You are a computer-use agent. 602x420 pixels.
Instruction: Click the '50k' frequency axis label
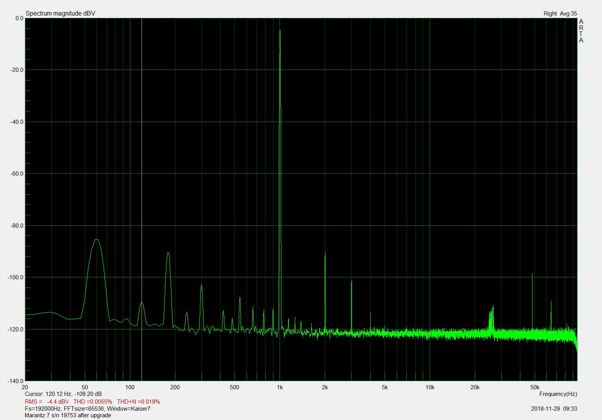tap(535, 387)
